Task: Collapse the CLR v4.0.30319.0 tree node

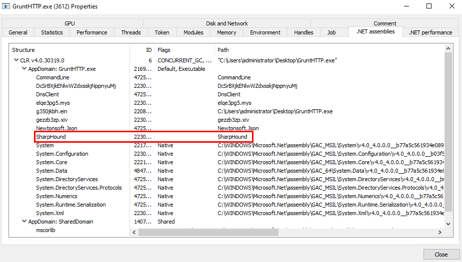Action: click(16, 60)
